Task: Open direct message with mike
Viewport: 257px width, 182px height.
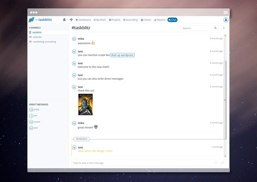Action: pyautogui.click(x=34, y=110)
